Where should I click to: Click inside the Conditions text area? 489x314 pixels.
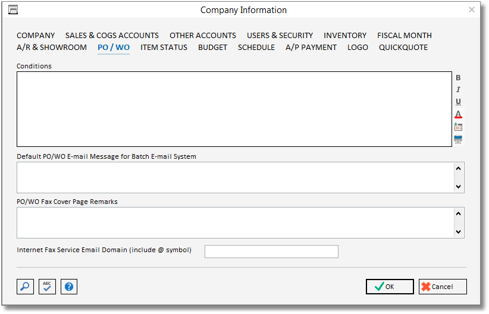pyautogui.click(x=234, y=109)
